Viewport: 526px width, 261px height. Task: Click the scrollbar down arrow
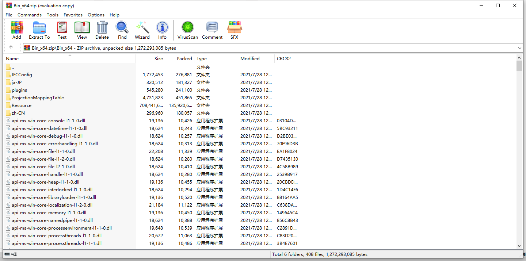519,246
